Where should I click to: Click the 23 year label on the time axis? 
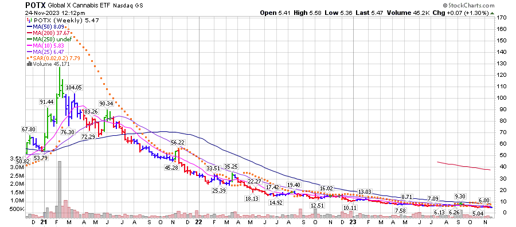tap(353, 222)
